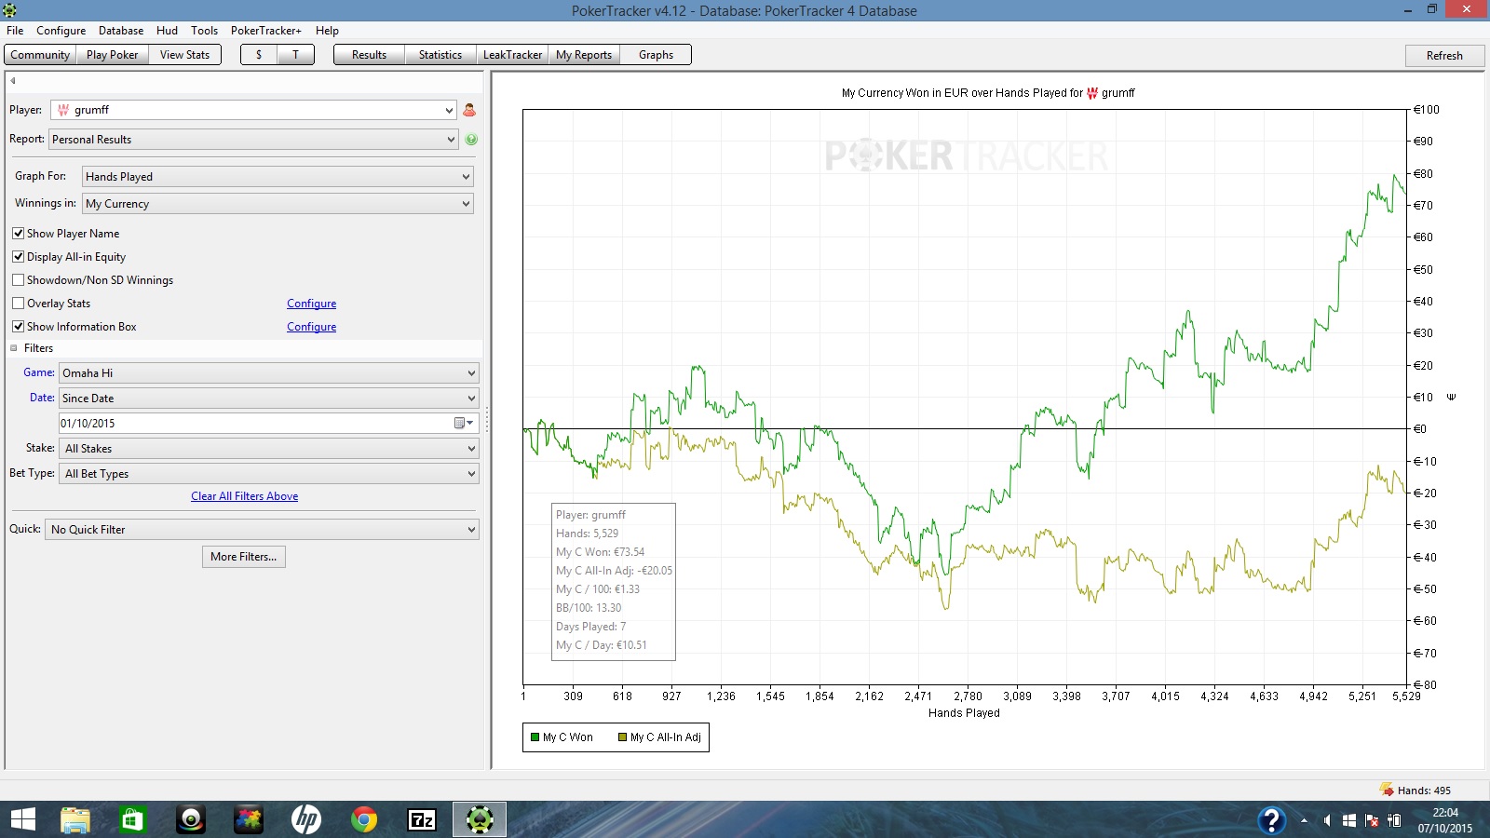Open the PokerTracker+ menu
1490x838 pixels.
pos(266,31)
